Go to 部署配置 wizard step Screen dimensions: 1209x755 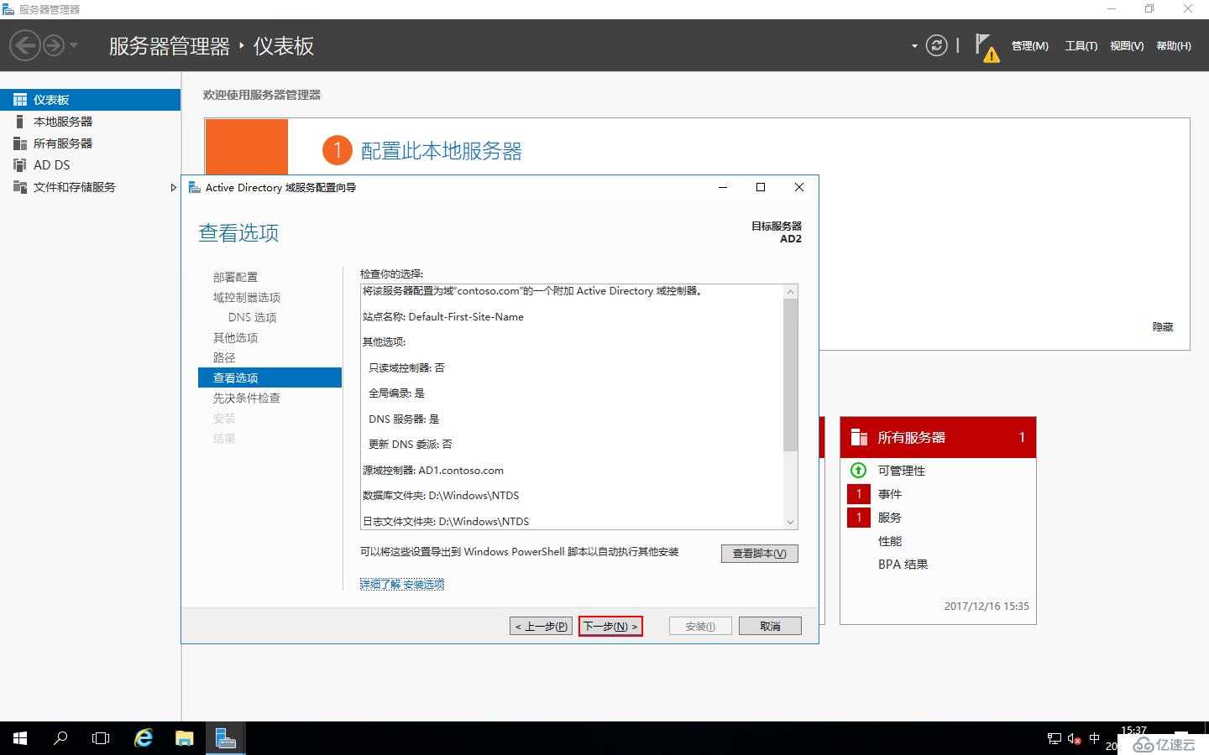pos(235,277)
